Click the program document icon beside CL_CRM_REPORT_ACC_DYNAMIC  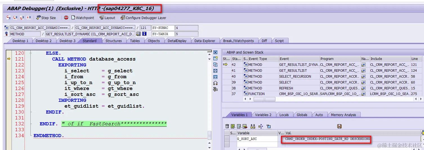pos(7,28)
